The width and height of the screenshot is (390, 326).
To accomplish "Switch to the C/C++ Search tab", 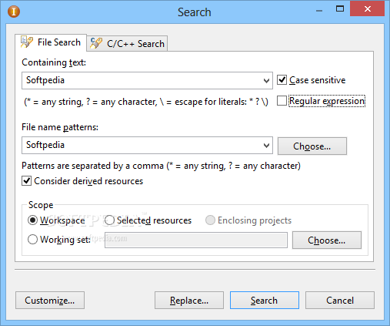I will (x=127, y=43).
